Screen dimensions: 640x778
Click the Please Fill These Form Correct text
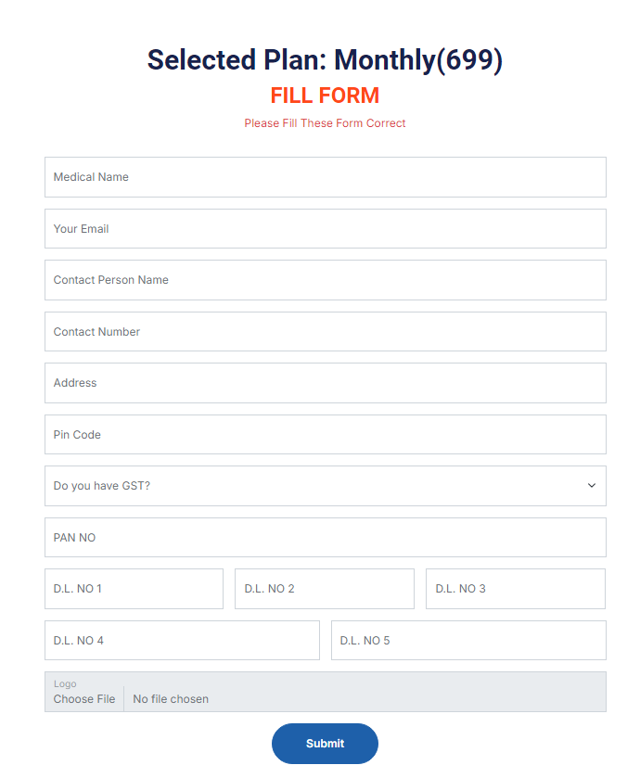[x=325, y=123]
